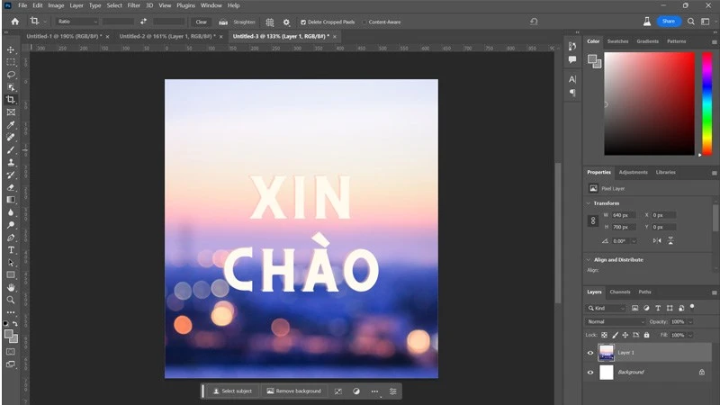Image resolution: width=720 pixels, height=405 pixels.
Task: Click the Clear button
Action: 201,22
